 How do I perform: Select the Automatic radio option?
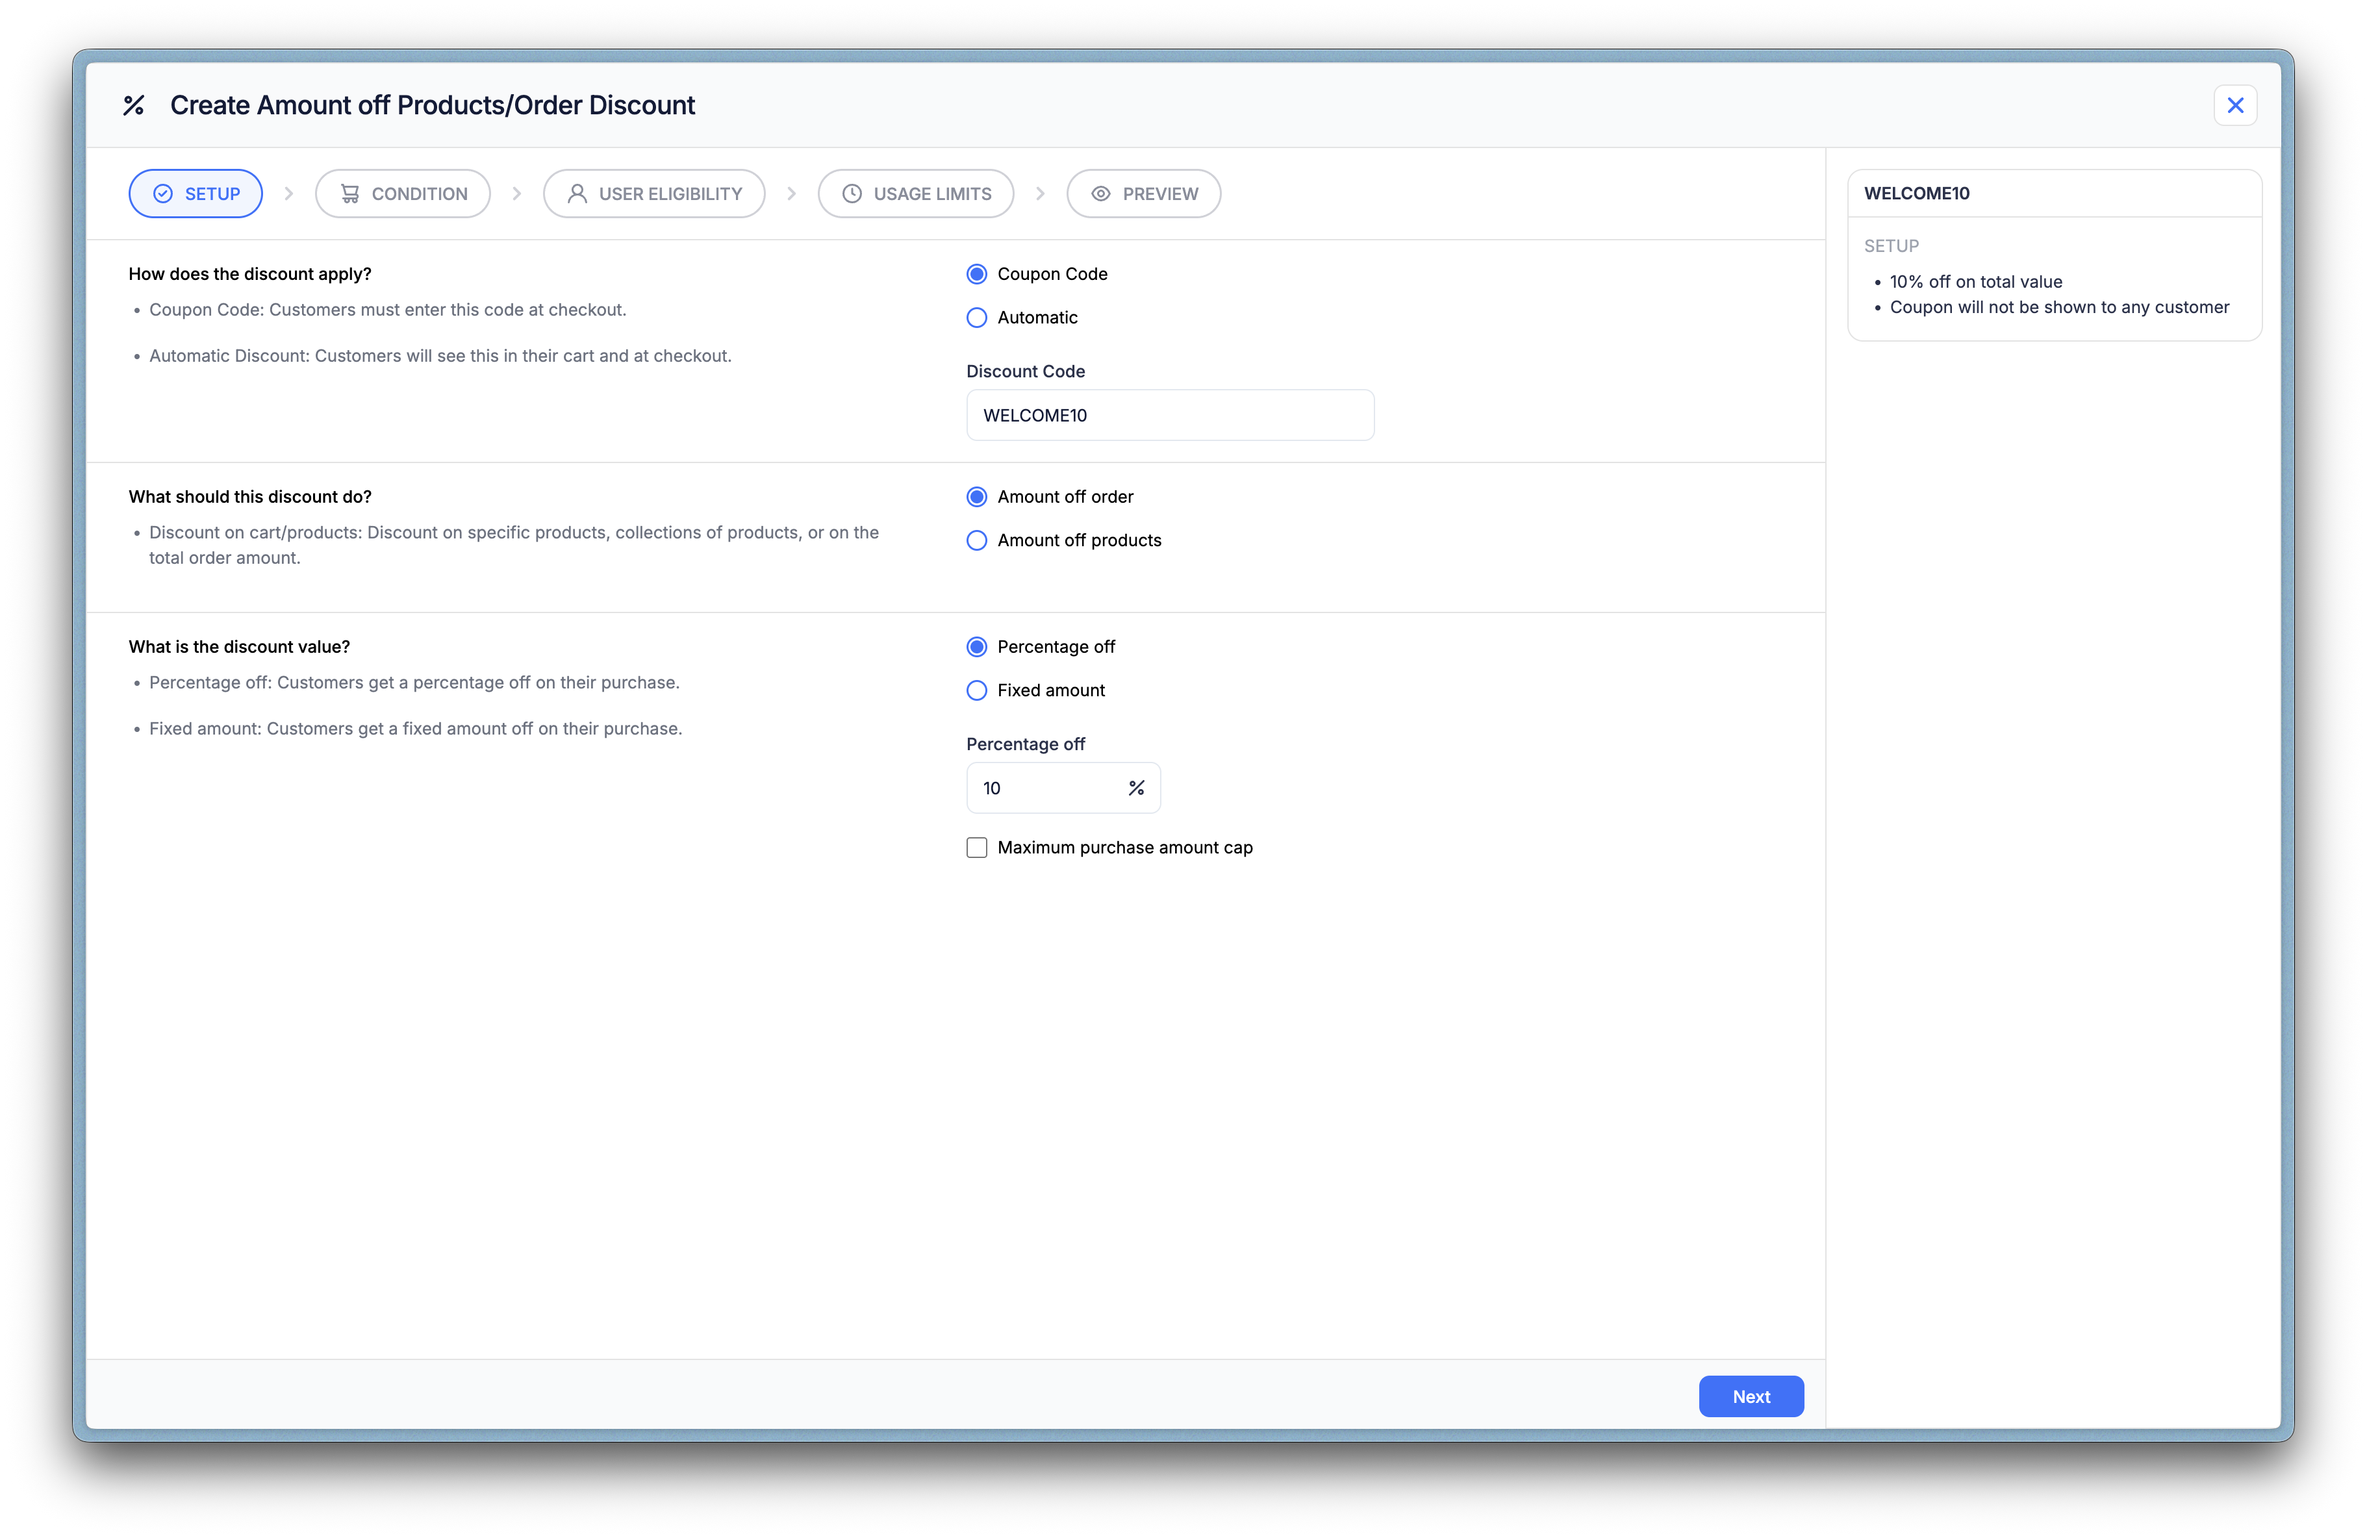[977, 317]
